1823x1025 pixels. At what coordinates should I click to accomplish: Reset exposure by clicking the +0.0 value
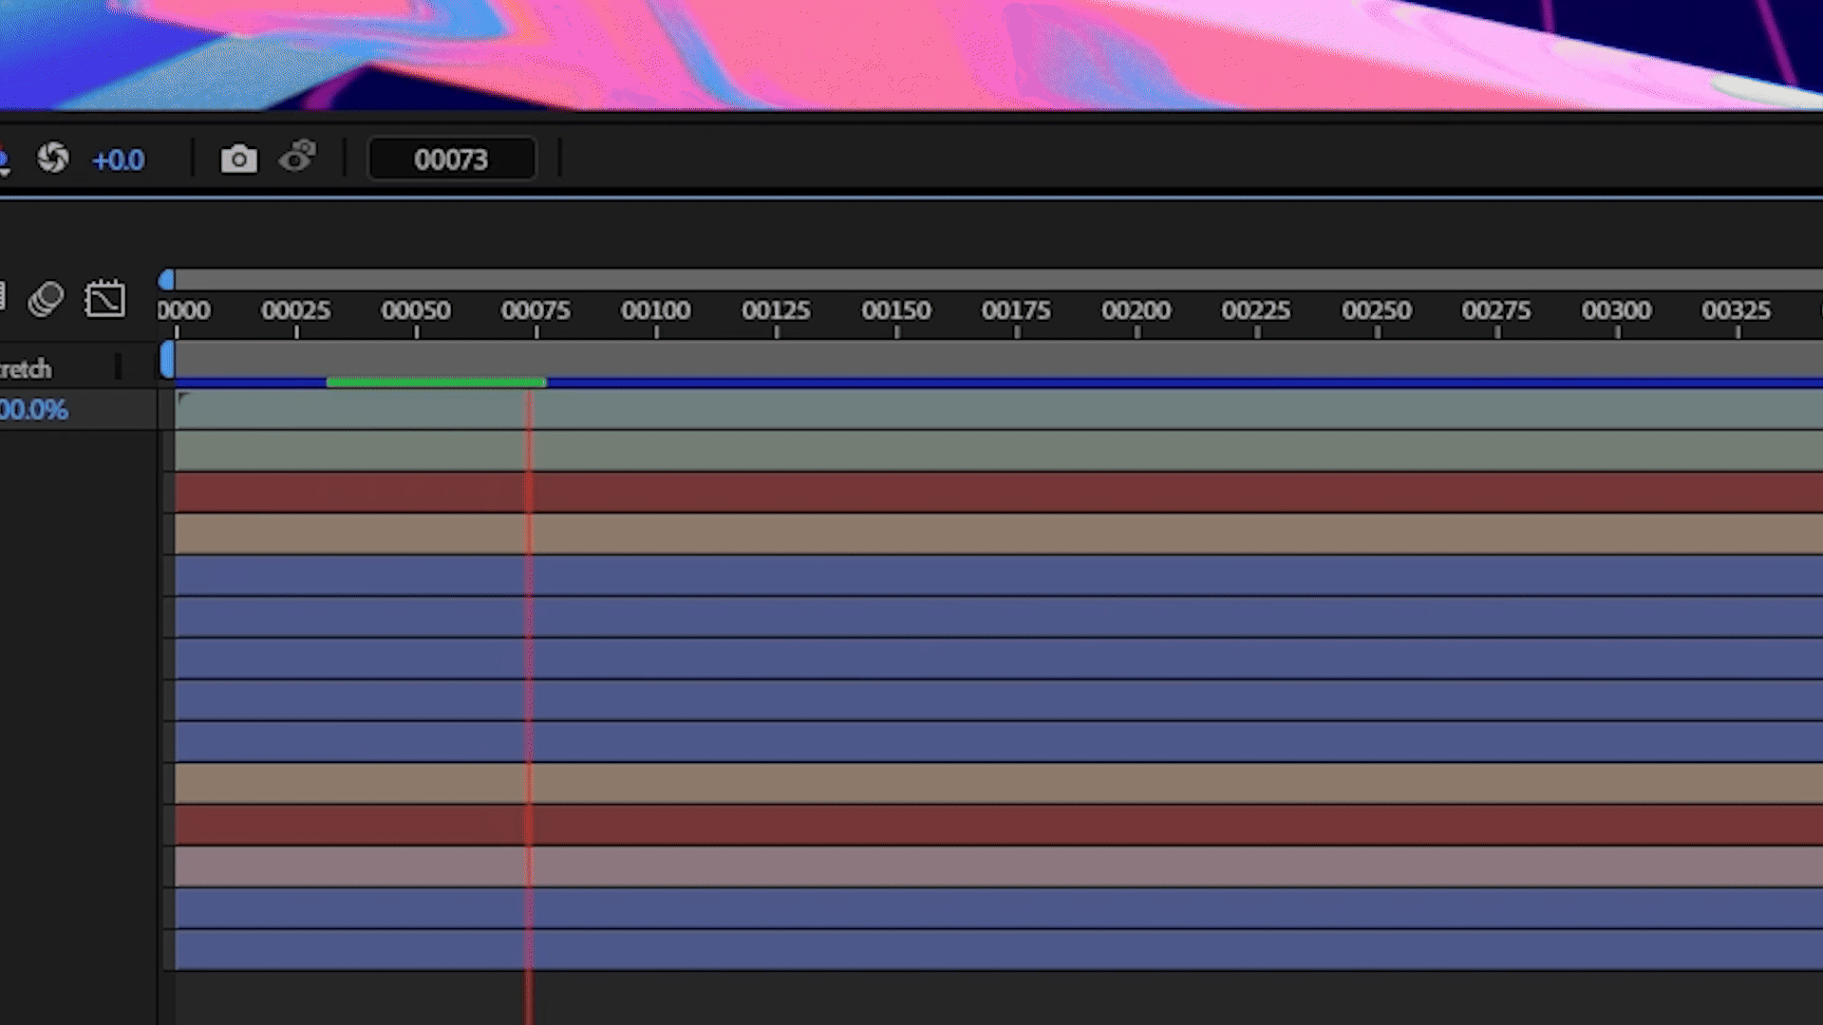tap(118, 159)
